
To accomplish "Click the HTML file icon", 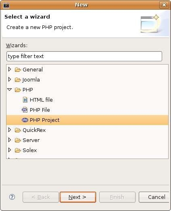I will [x=25, y=100].
